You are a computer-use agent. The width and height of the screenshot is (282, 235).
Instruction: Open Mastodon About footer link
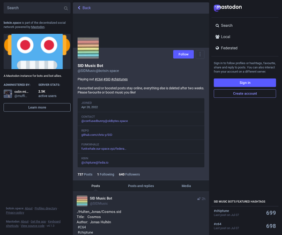click(25, 222)
